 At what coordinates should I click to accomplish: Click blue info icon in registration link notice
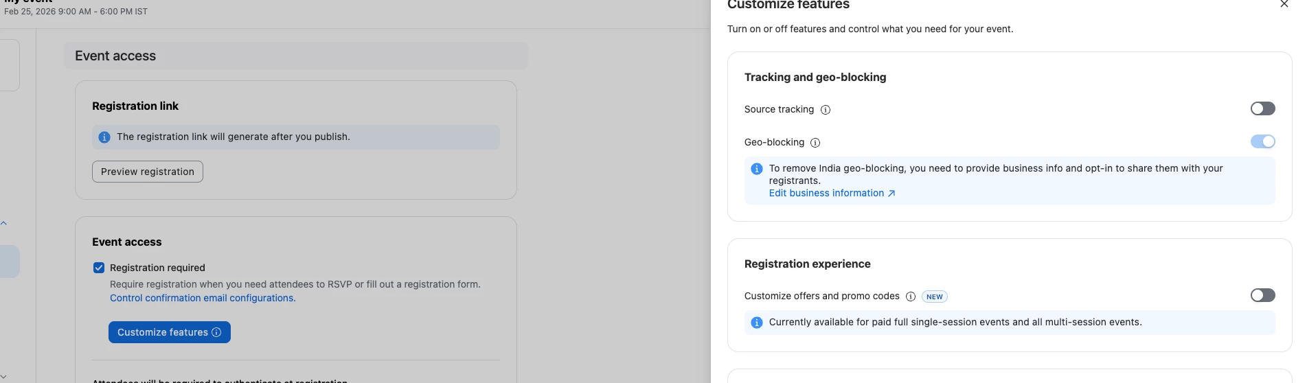104,137
